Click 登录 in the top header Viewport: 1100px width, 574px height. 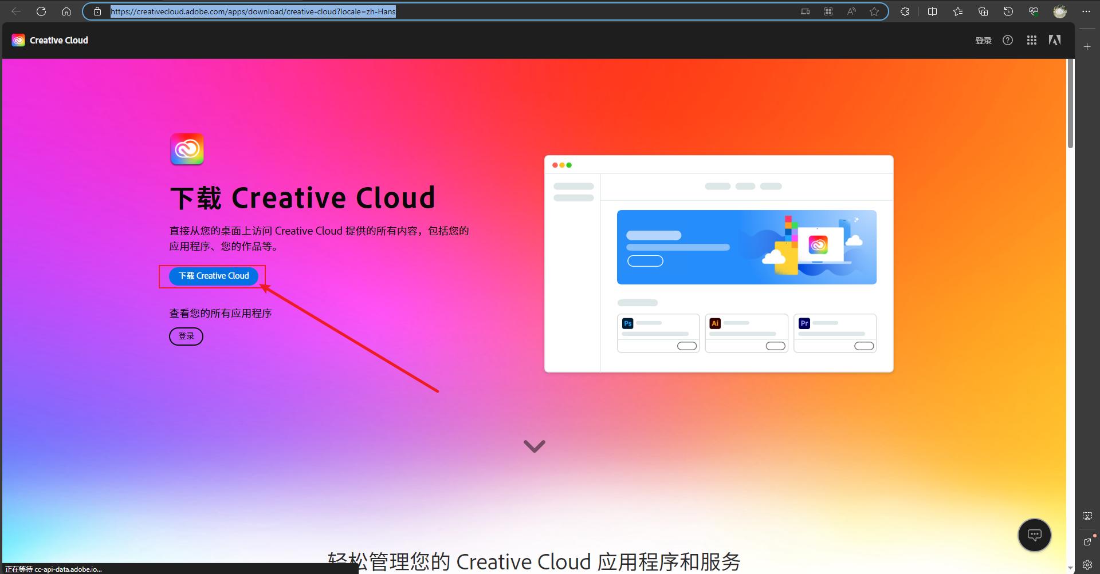pos(983,41)
